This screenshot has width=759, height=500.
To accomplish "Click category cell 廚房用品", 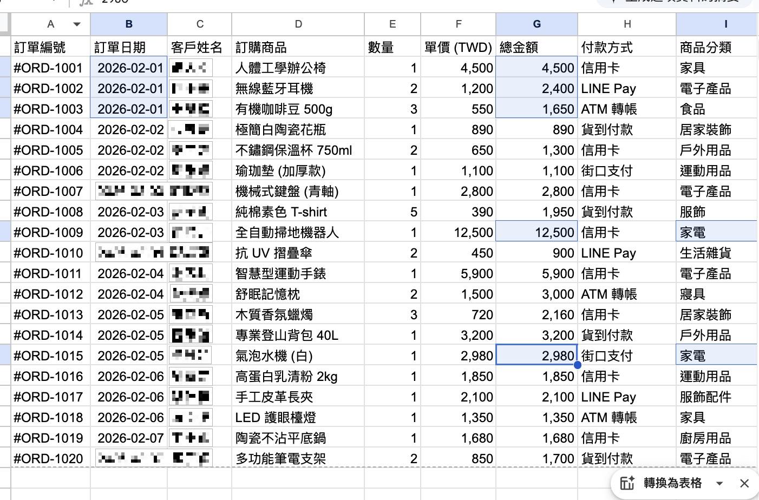I will [x=717, y=438].
